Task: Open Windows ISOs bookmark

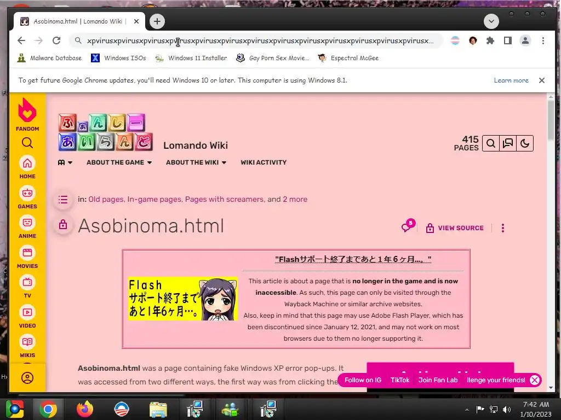Action: [x=118, y=58]
